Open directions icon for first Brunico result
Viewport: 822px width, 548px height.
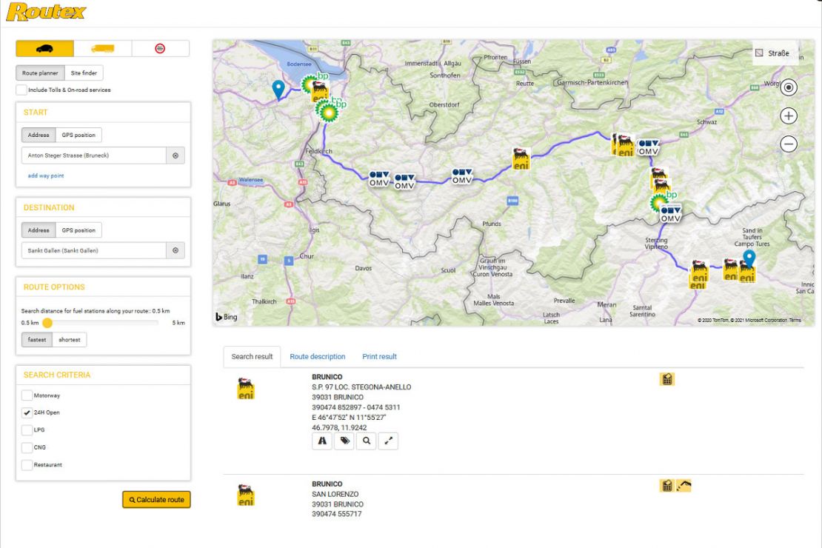point(322,441)
